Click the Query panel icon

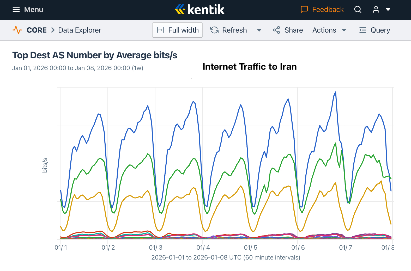[x=362, y=30]
